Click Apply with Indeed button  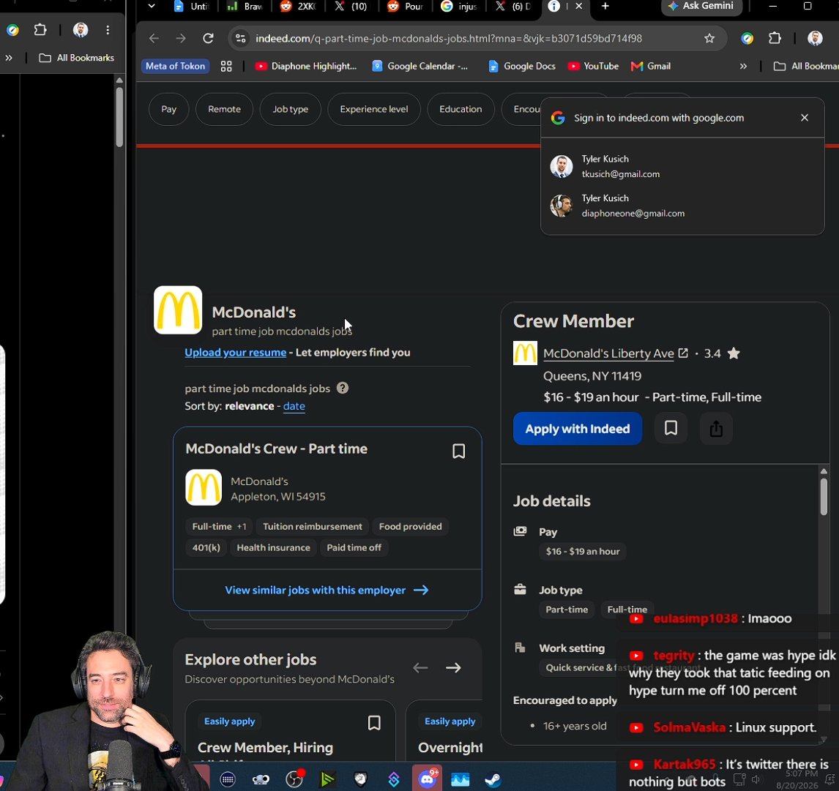(578, 429)
